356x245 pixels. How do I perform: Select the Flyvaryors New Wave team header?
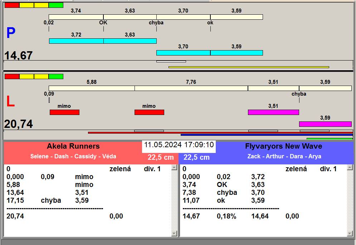(x=283, y=146)
